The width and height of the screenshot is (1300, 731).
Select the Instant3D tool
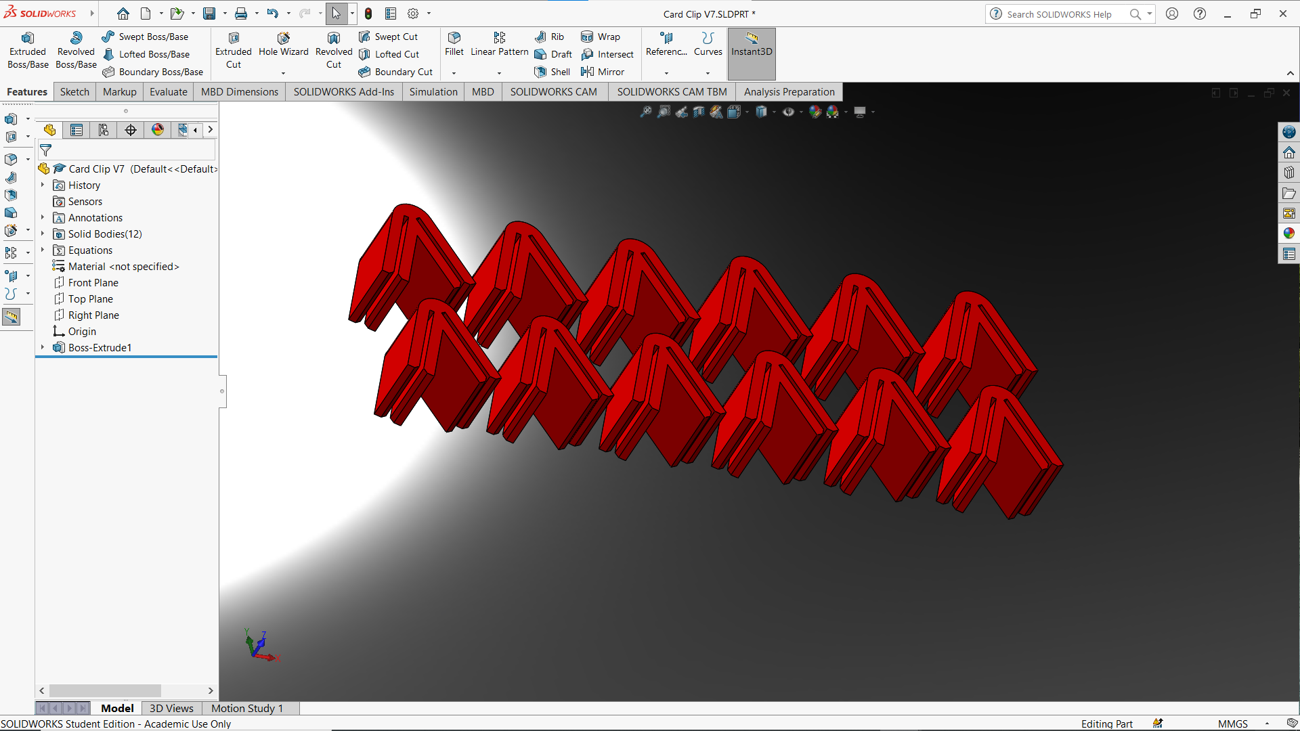tap(750, 51)
